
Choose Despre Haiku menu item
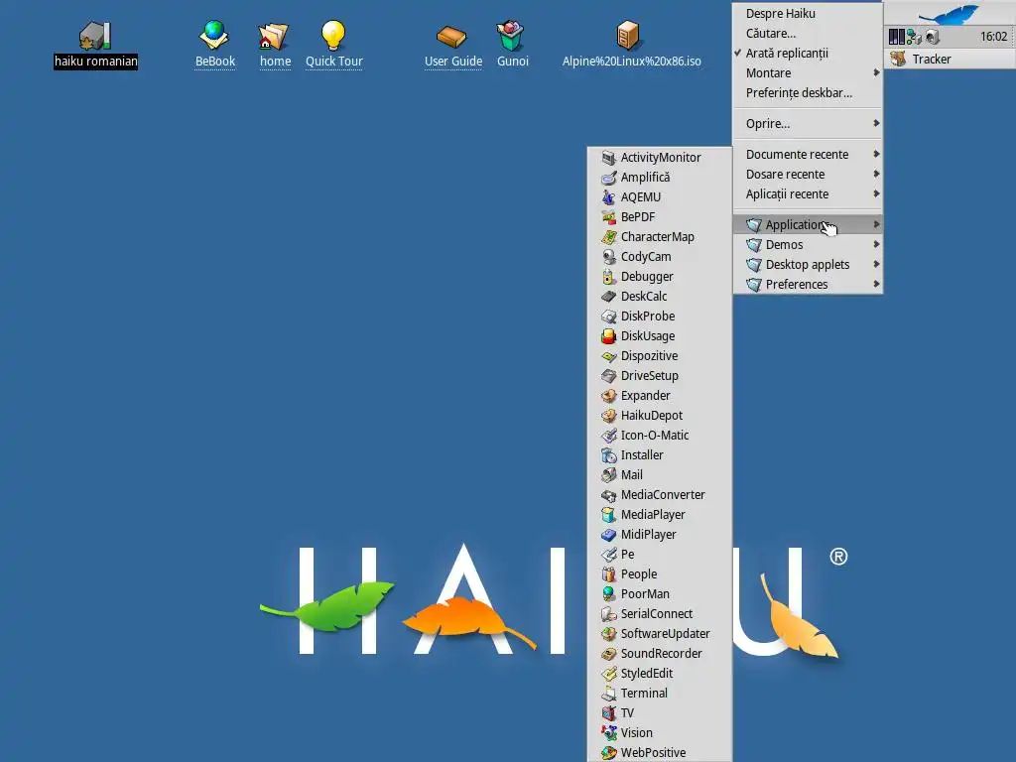(808, 14)
